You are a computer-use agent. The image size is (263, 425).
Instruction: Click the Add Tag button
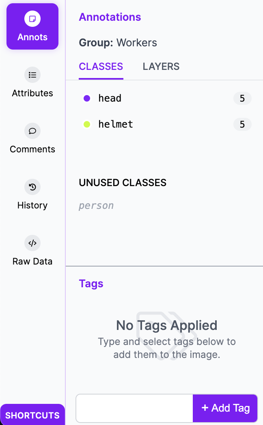point(225,408)
